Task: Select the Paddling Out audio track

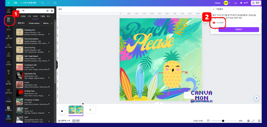Action: (33, 32)
